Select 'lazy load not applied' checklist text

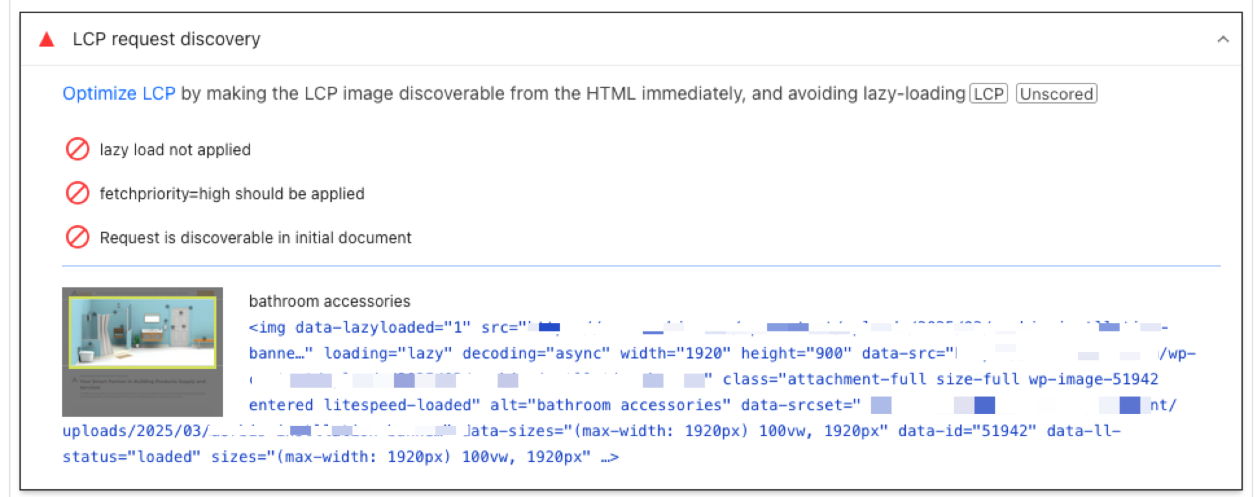[x=175, y=149]
